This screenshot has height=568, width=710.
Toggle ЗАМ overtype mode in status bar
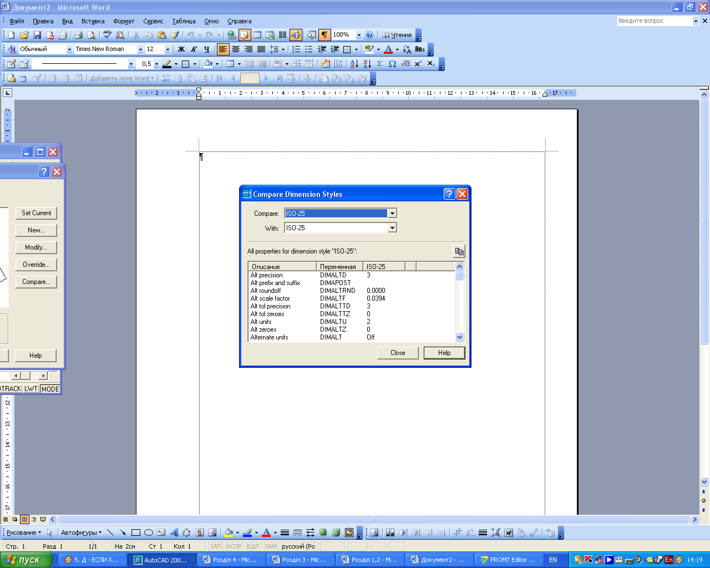coord(270,546)
